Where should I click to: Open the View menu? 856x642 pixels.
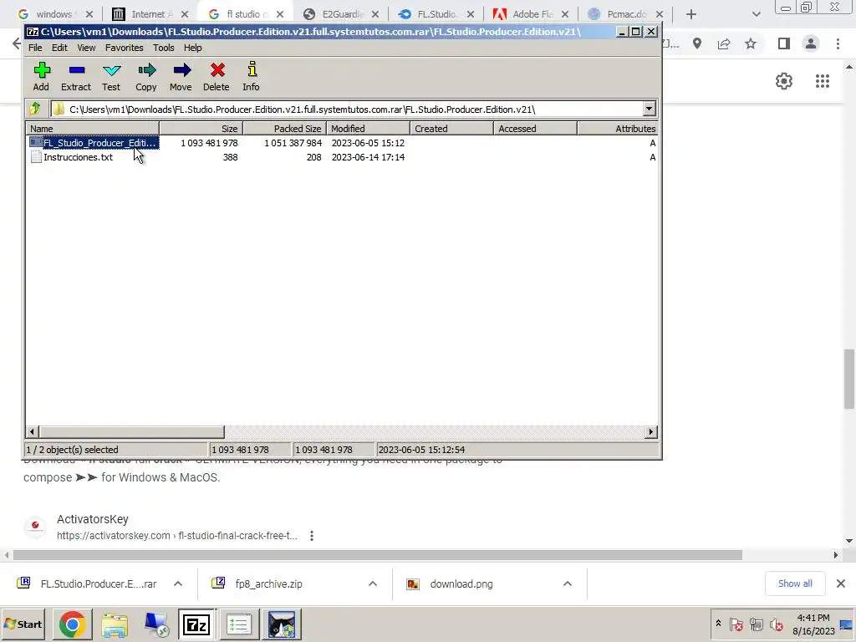pyautogui.click(x=86, y=48)
